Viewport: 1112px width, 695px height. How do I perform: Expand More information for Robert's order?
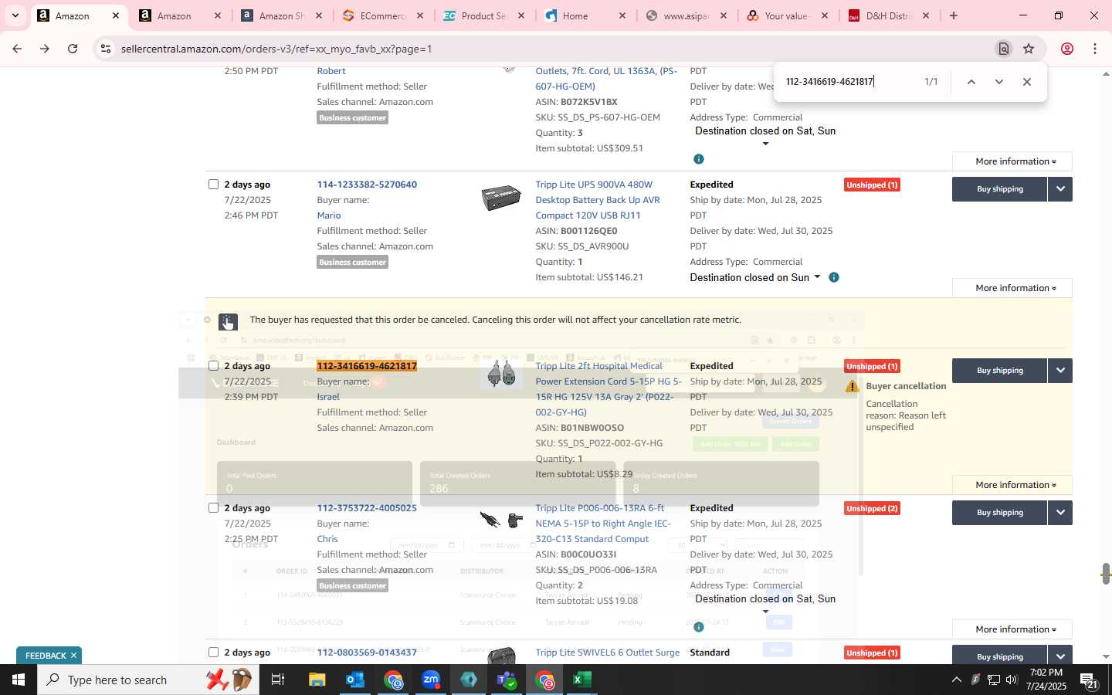tap(1012, 161)
